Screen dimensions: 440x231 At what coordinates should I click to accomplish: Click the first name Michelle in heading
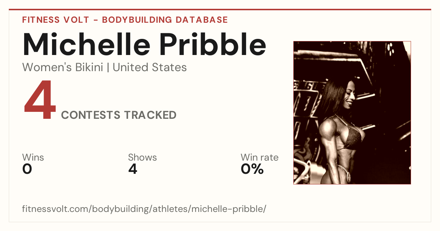pos(87,44)
